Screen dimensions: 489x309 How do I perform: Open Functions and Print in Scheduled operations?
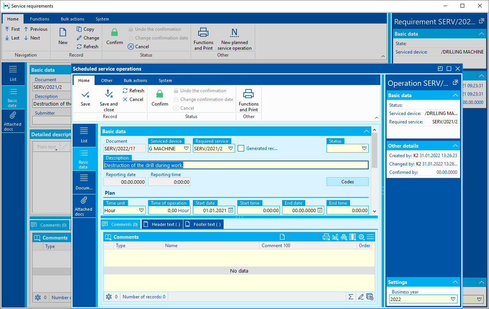click(248, 100)
